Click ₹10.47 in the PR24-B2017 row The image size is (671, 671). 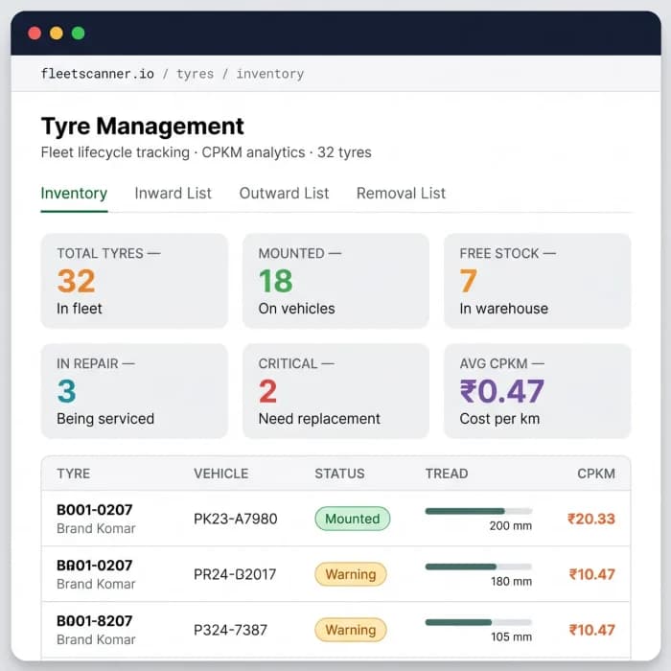592,574
